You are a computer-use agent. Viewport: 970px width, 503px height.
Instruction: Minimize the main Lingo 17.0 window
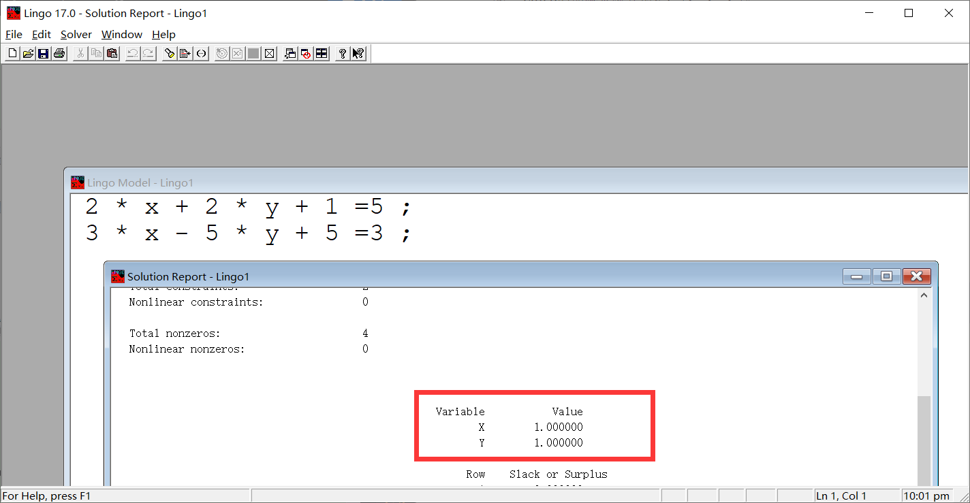coord(869,13)
